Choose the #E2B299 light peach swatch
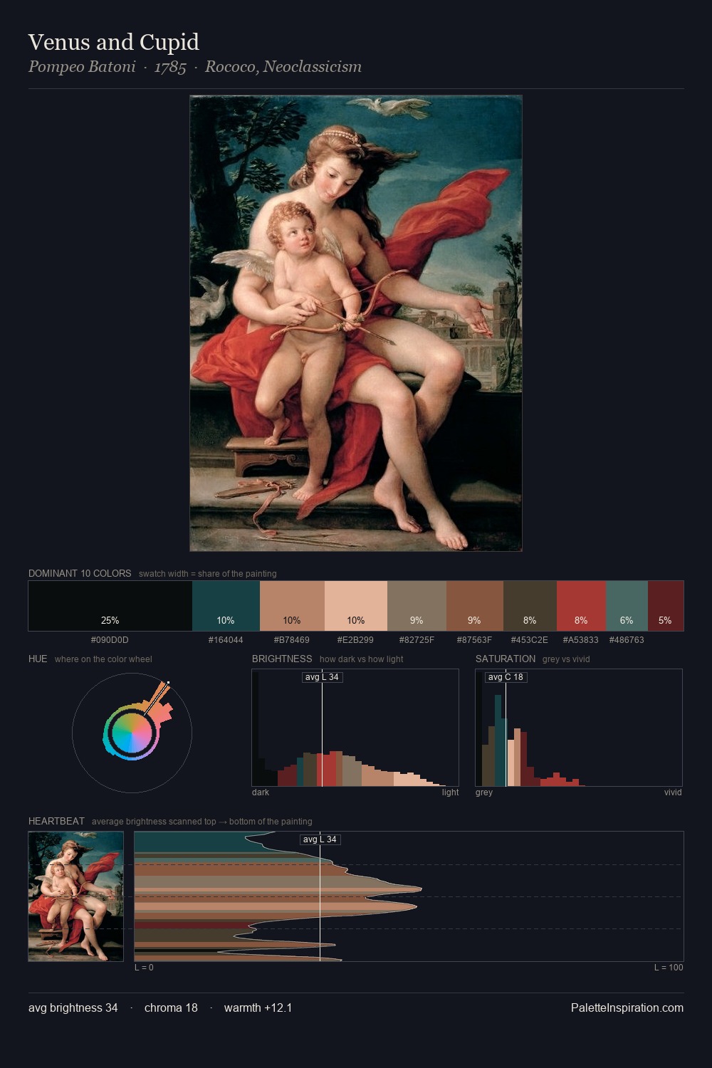This screenshot has width=712, height=1068. (x=356, y=606)
